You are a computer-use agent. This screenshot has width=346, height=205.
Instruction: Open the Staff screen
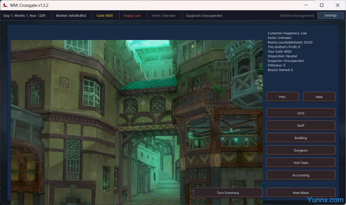click(x=301, y=125)
